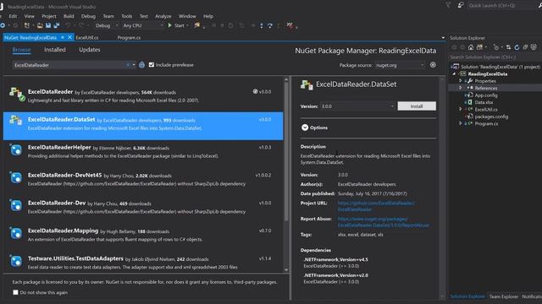
Task: Open the Tools menu
Action: [126, 16]
